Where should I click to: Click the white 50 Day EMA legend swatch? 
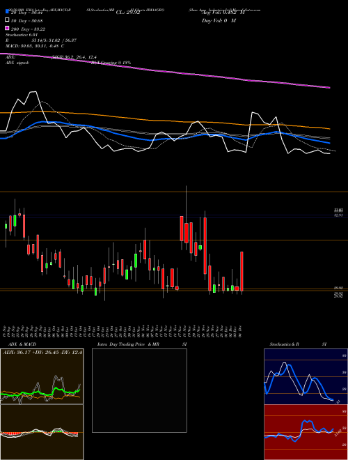pyautogui.click(x=7, y=20)
